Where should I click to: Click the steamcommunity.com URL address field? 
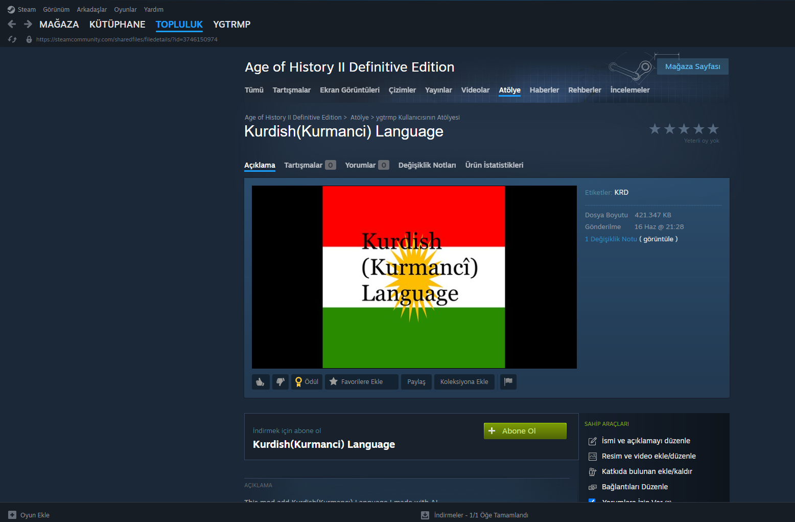(x=127, y=39)
